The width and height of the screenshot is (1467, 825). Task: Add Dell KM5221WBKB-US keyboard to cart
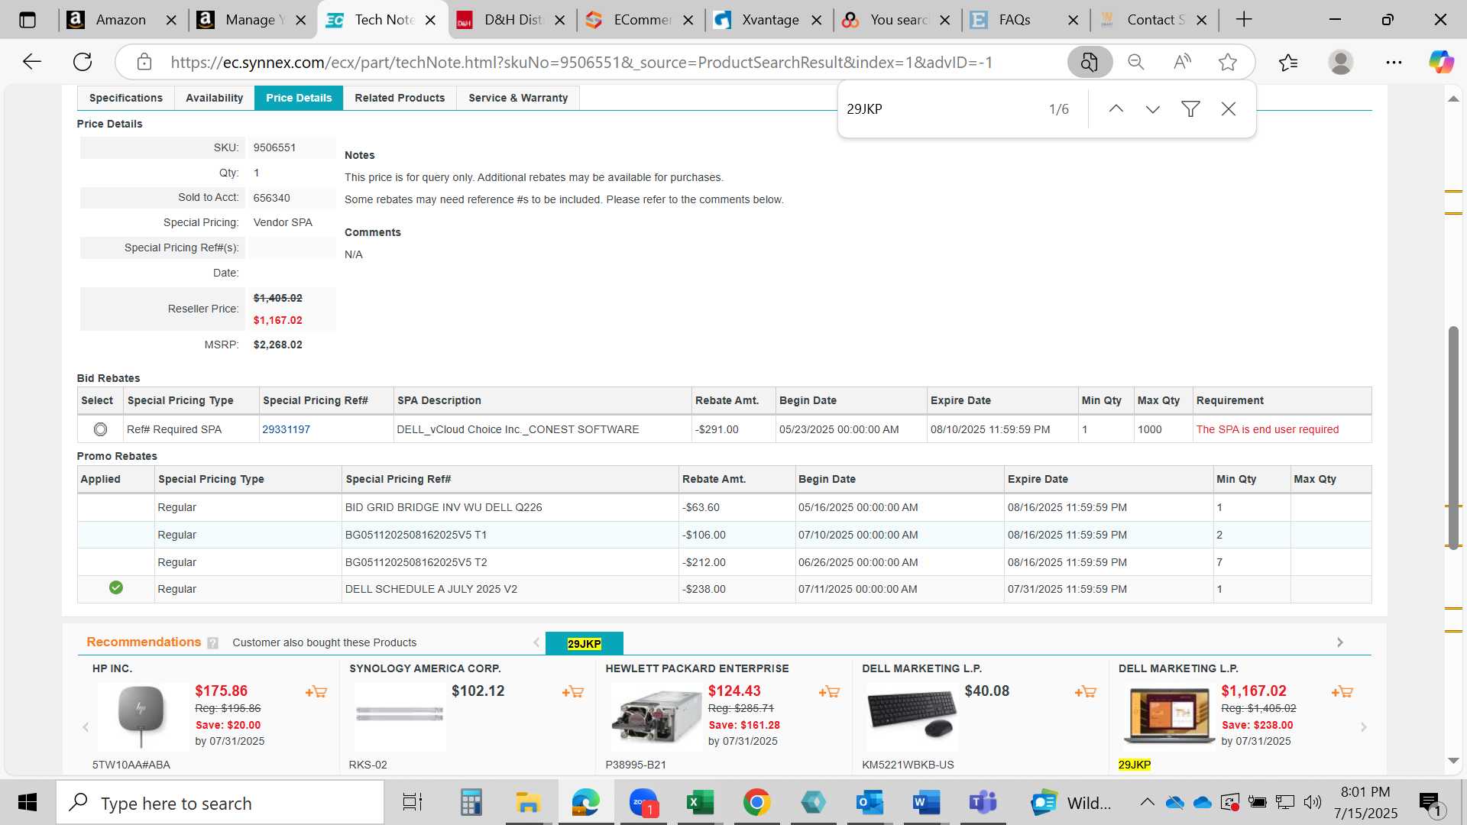pyautogui.click(x=1086, y=692)
